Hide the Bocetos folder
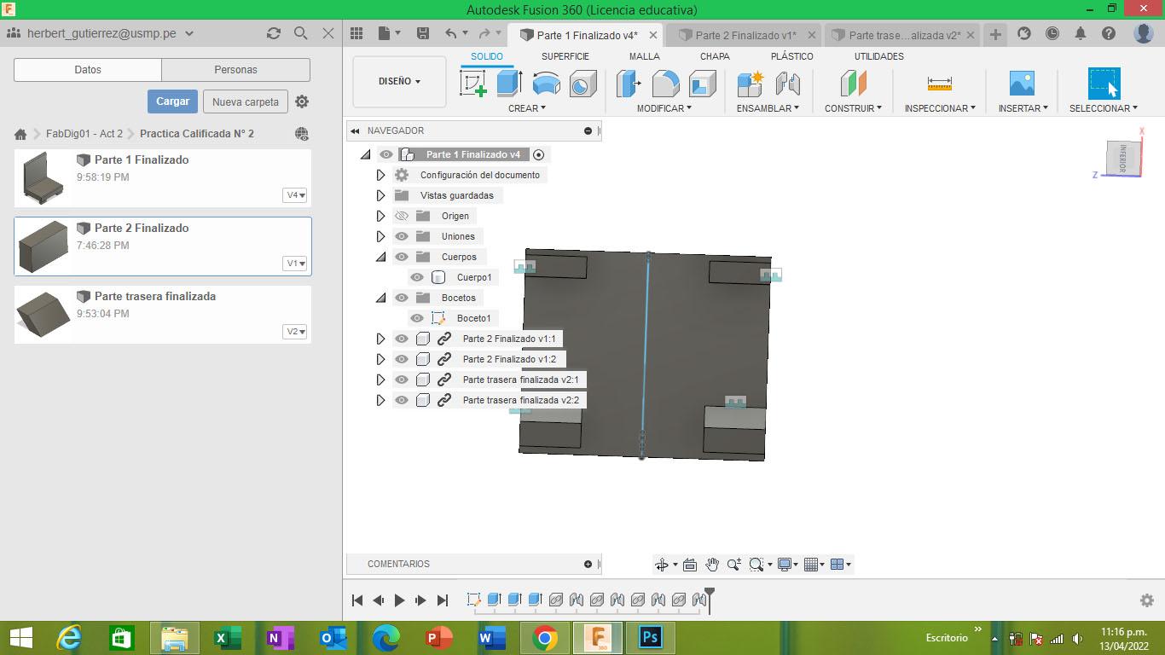Screen dimensions: 1165x655 pyautogui.click(x=402, y=298)
